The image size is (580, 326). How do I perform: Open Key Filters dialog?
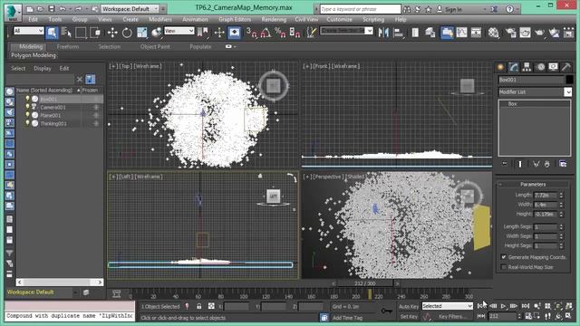(x=453, y=317)
